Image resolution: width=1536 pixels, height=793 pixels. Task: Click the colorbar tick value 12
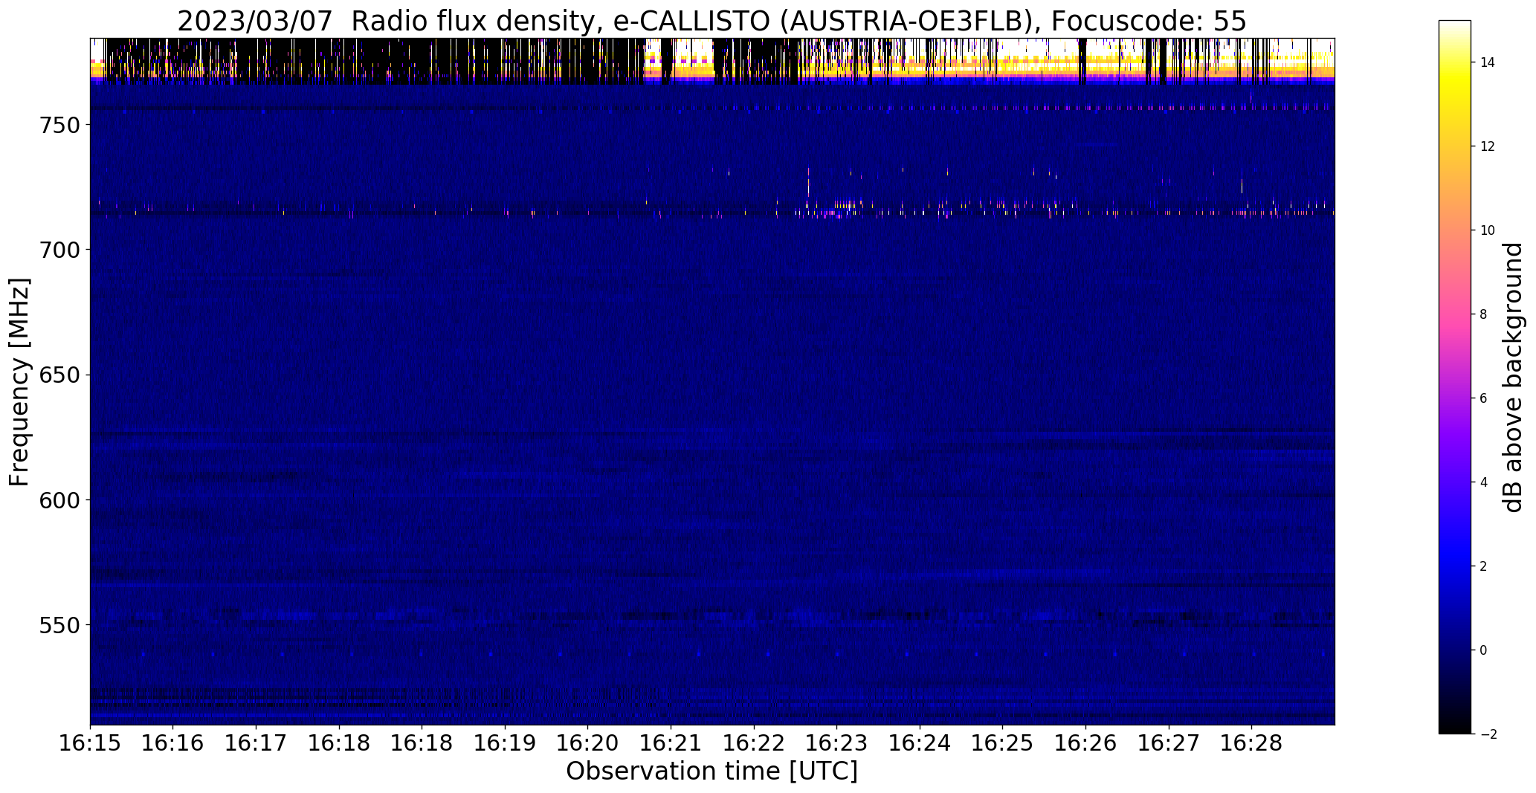coord(1488,146)
